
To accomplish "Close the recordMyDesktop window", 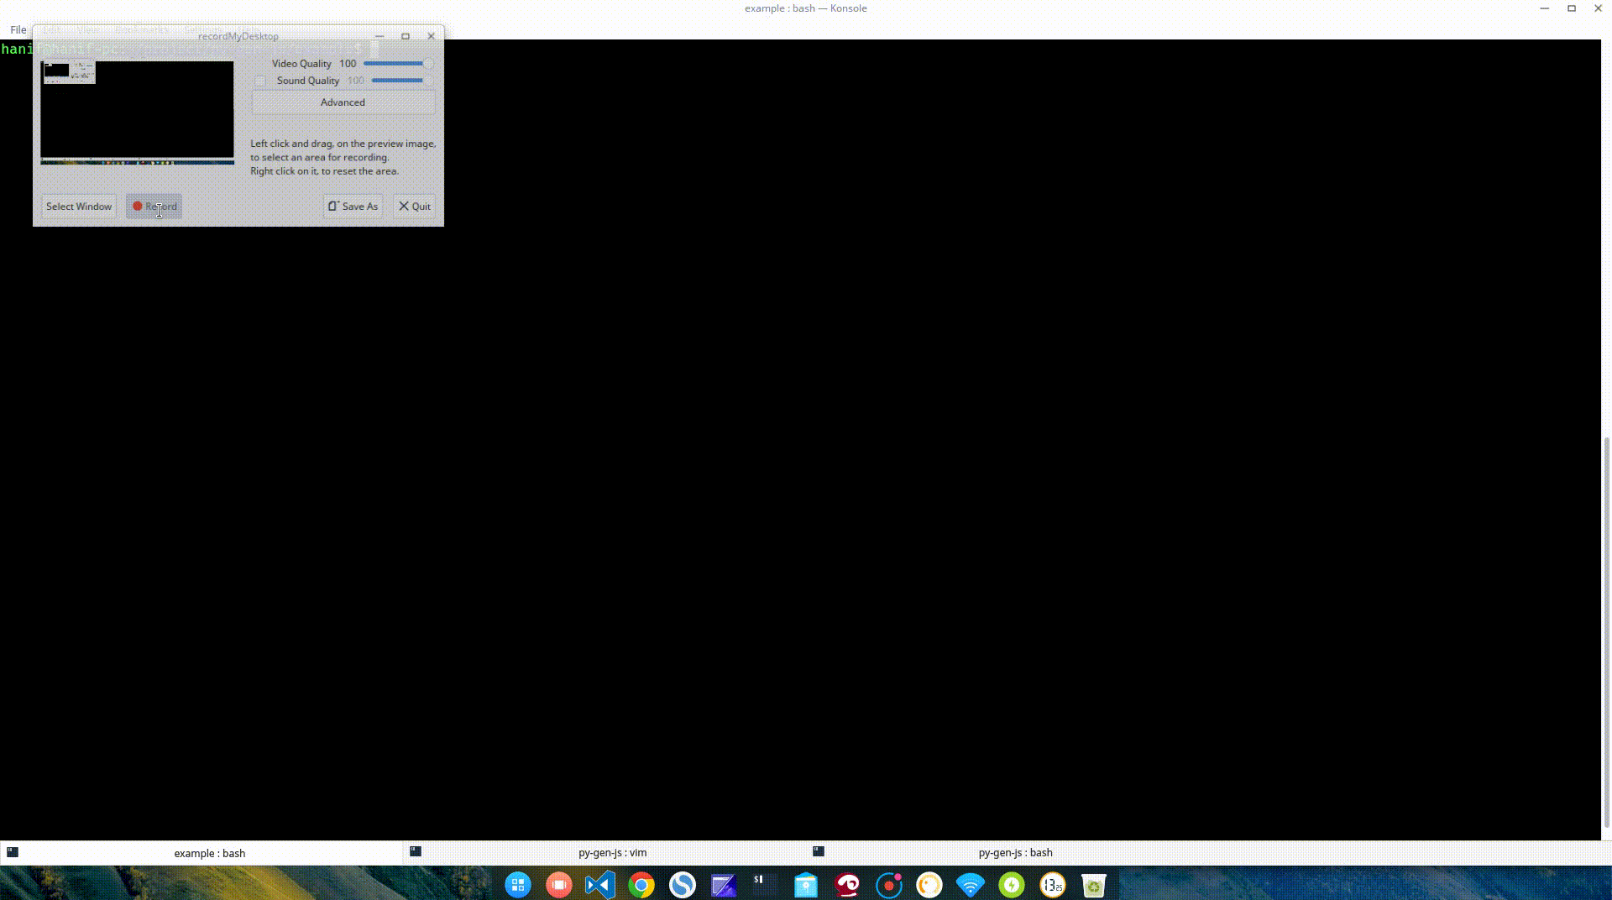I will click(x=432, y=36).
